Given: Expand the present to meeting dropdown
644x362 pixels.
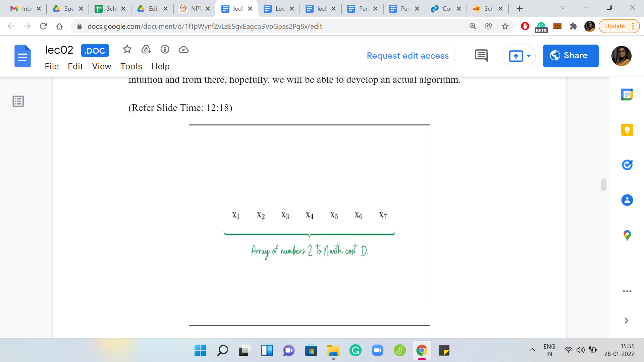Looking at the screenshot, I should 529,56.
